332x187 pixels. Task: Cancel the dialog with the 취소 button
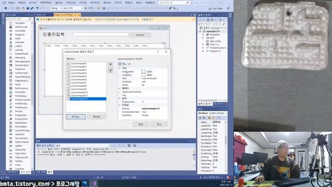pos(159,124)
